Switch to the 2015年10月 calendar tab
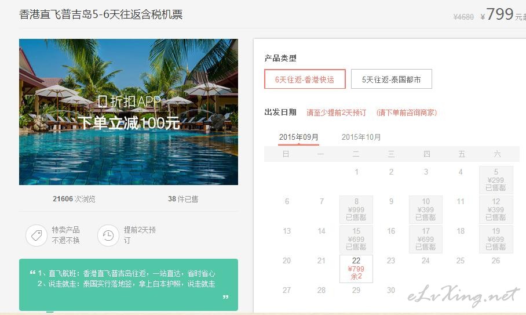This screenshot has width=526, height=315. (x=361, y=137)
